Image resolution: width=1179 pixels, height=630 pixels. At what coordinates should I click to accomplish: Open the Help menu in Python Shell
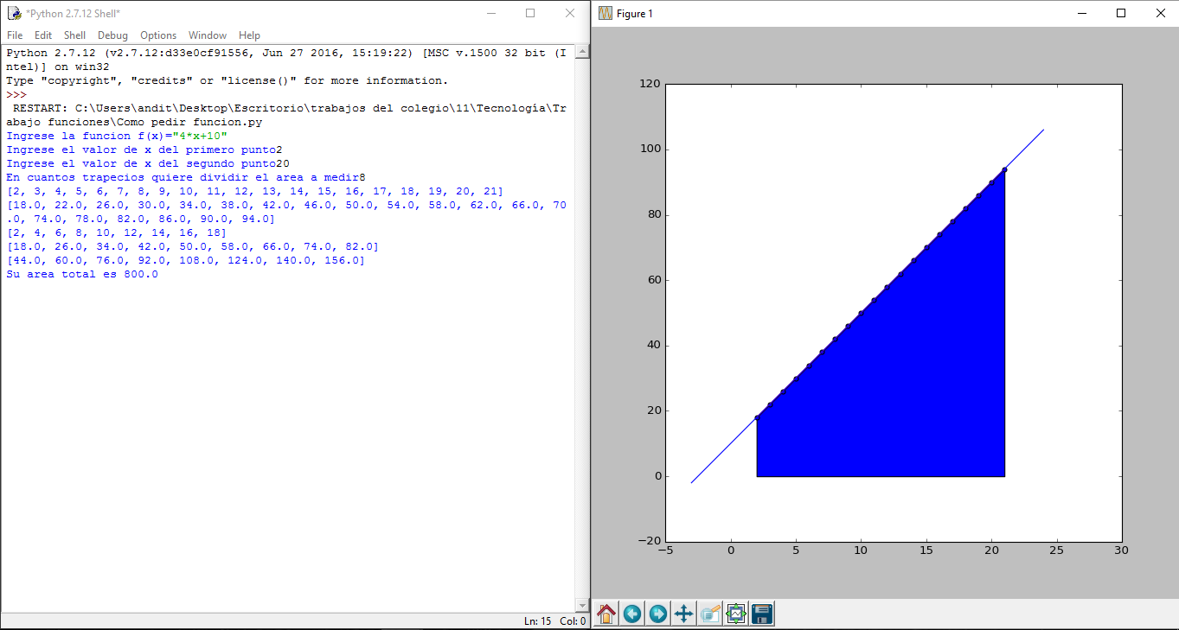click(249, 35)
